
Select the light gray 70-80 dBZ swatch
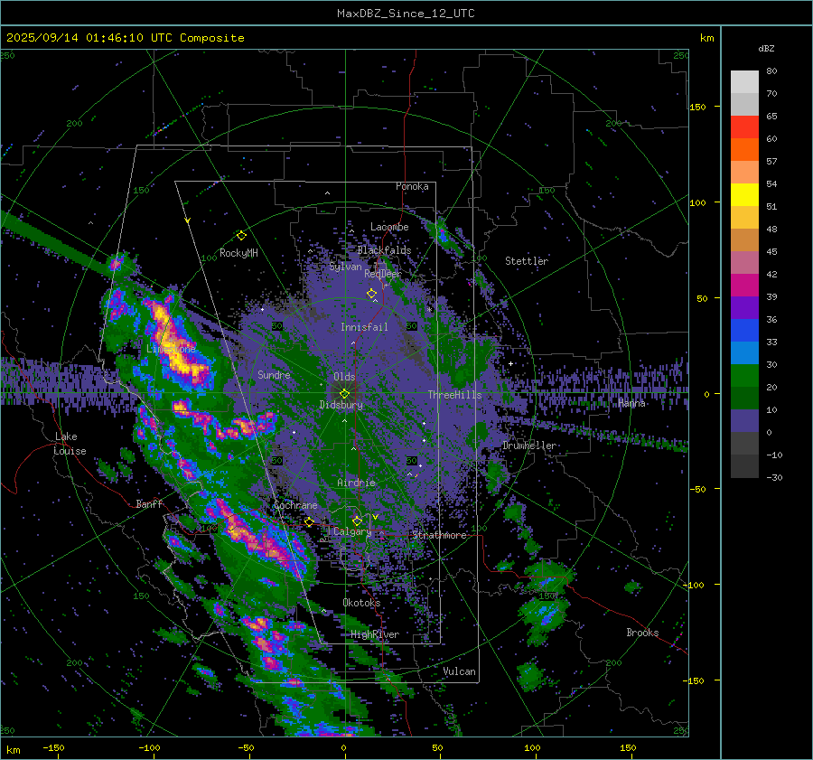coord(744,82)
